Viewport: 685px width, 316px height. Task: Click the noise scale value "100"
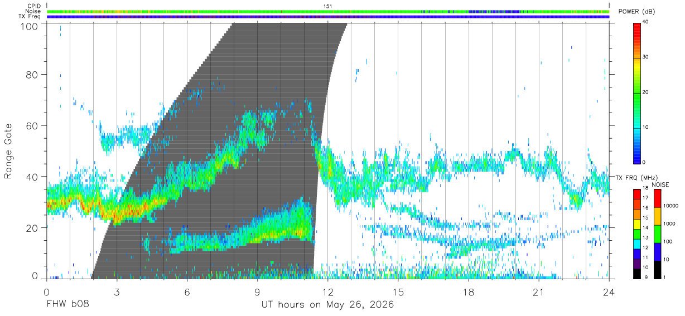pos(669,241)
